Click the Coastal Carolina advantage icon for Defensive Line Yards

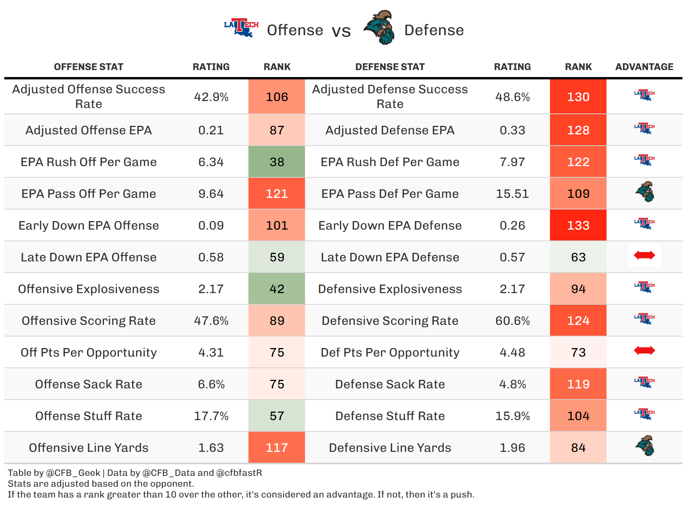(645, 446)
